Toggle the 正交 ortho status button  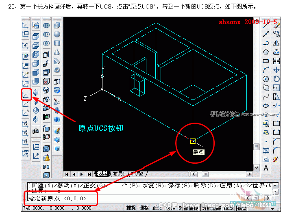pos(157,208)
